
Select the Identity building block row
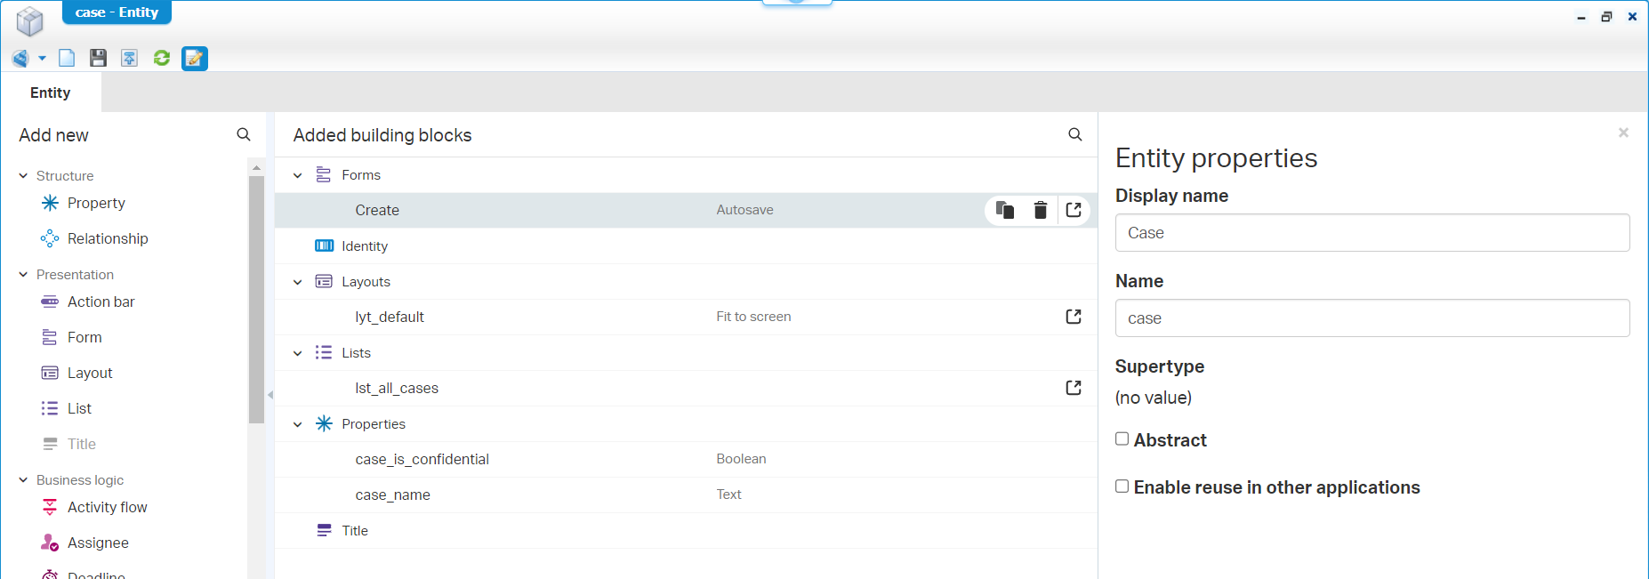coord(686,246)
